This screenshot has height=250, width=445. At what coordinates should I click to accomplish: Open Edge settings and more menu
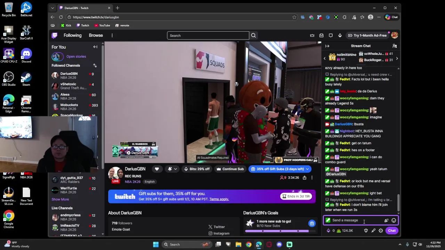[x=379, y=17]
